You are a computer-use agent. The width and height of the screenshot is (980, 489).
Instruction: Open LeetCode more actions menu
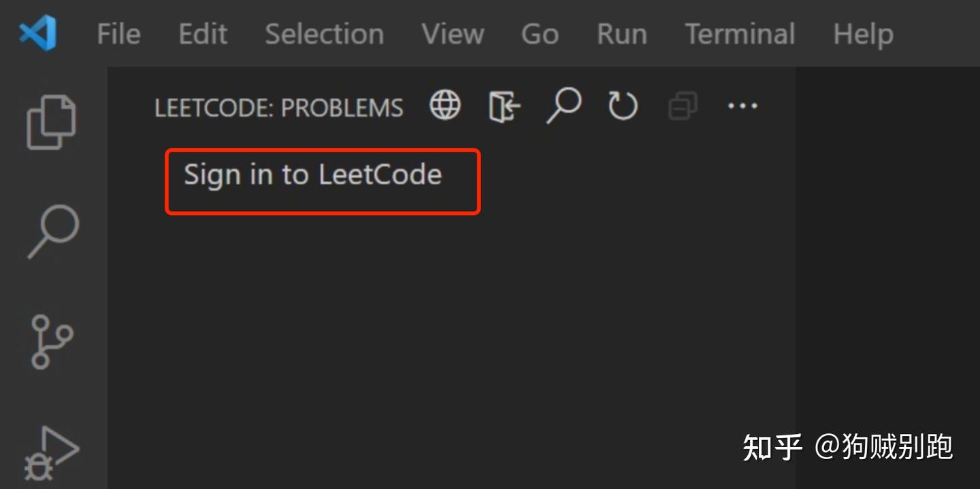tap(742, 105)
